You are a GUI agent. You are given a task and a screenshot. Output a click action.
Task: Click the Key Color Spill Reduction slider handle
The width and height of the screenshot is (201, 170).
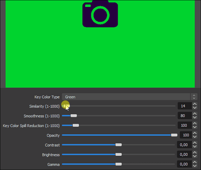(76, 125)
